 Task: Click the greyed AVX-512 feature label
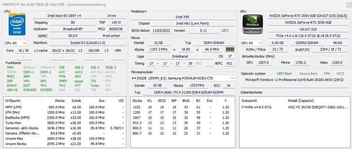tap(97, 72)
